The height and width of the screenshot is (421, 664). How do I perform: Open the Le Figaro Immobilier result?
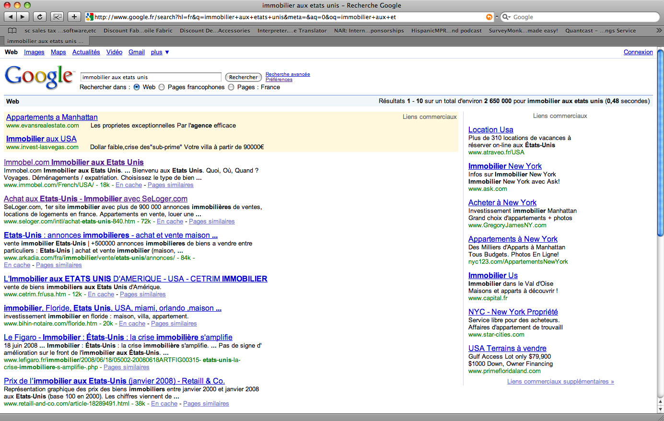[x=118, y=338]
